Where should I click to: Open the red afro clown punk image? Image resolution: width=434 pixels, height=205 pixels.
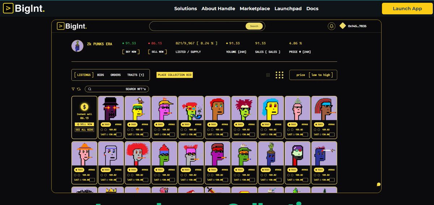[138, 154]
